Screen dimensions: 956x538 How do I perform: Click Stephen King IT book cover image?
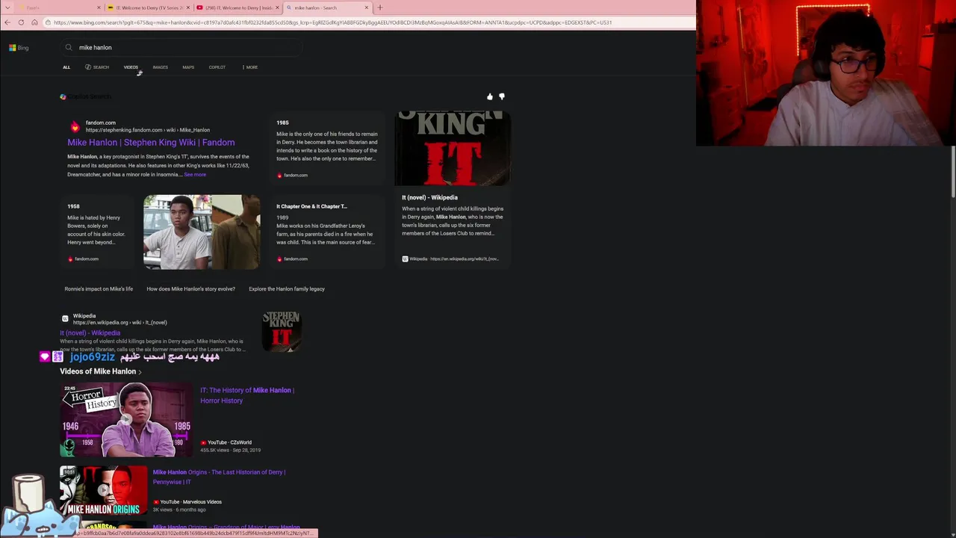coord(453,148)
